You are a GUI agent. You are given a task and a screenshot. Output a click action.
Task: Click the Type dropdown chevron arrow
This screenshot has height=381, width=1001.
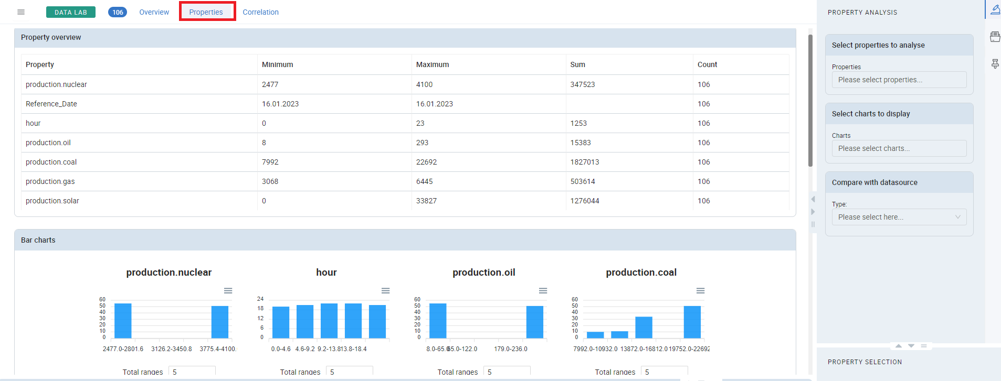pyautogui.click(x=958, y=217)
